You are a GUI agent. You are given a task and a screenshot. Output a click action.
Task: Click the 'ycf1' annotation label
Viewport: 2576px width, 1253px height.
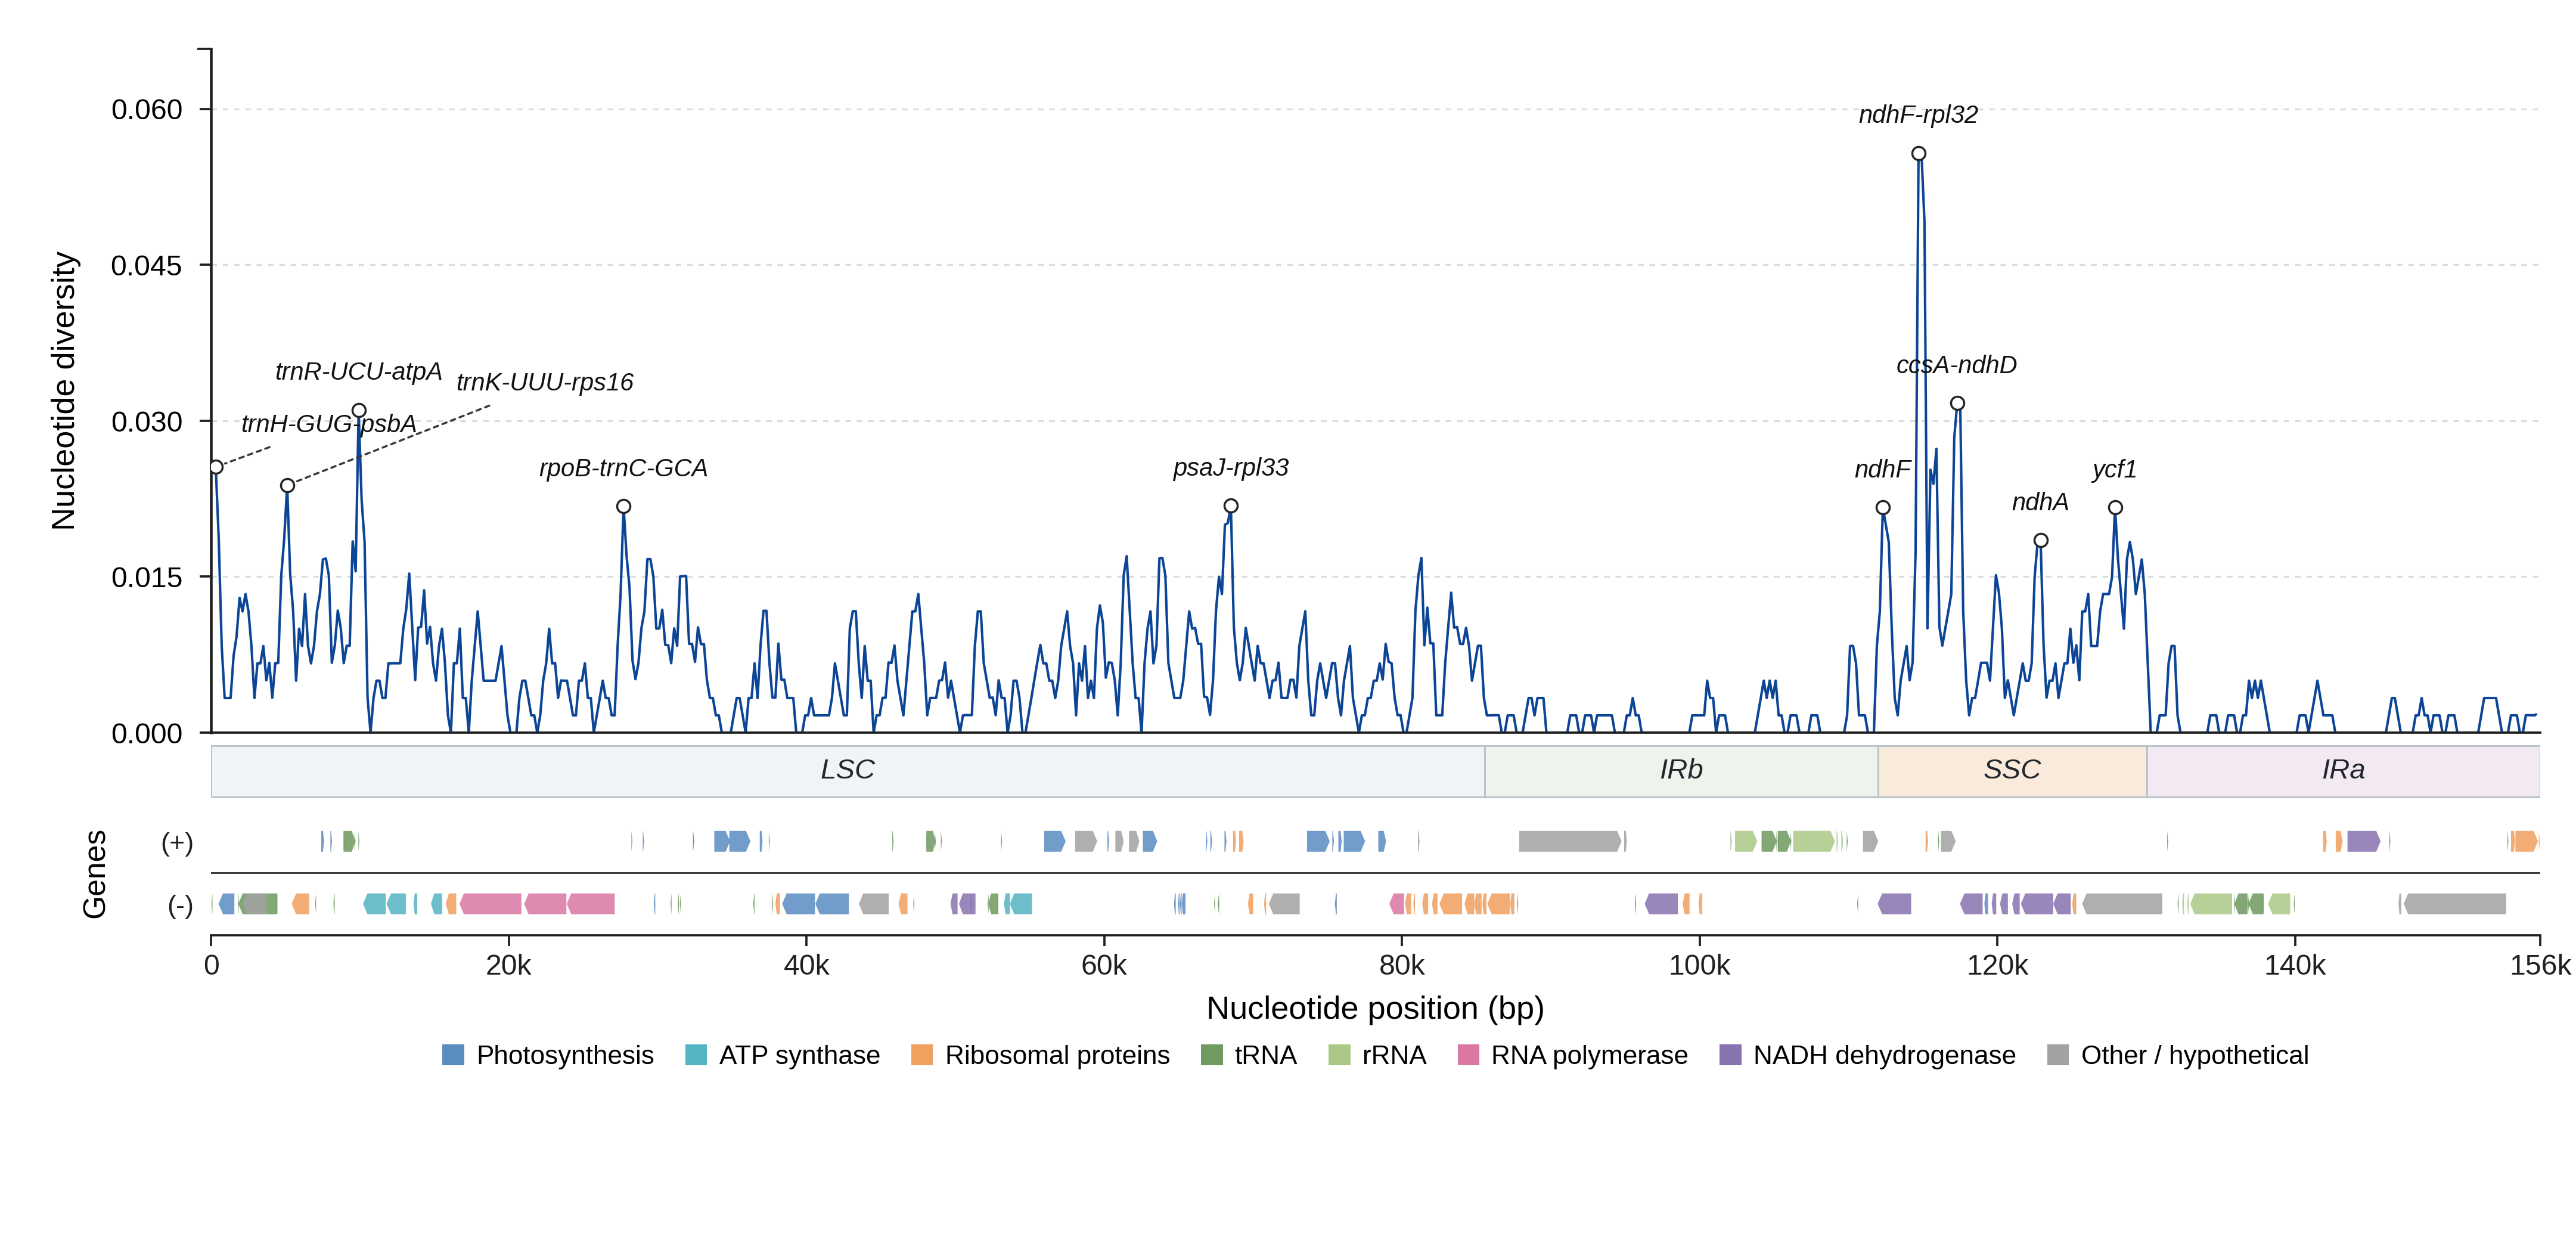[x=2114, y=470]
